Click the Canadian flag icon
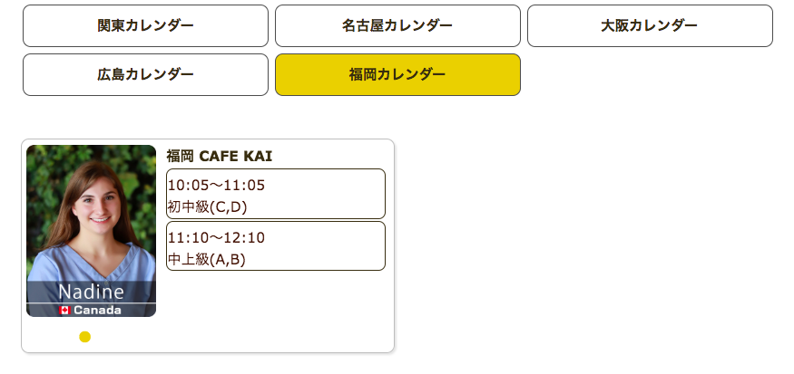This screenshot has width=794, height=374. tap(64, 311)
